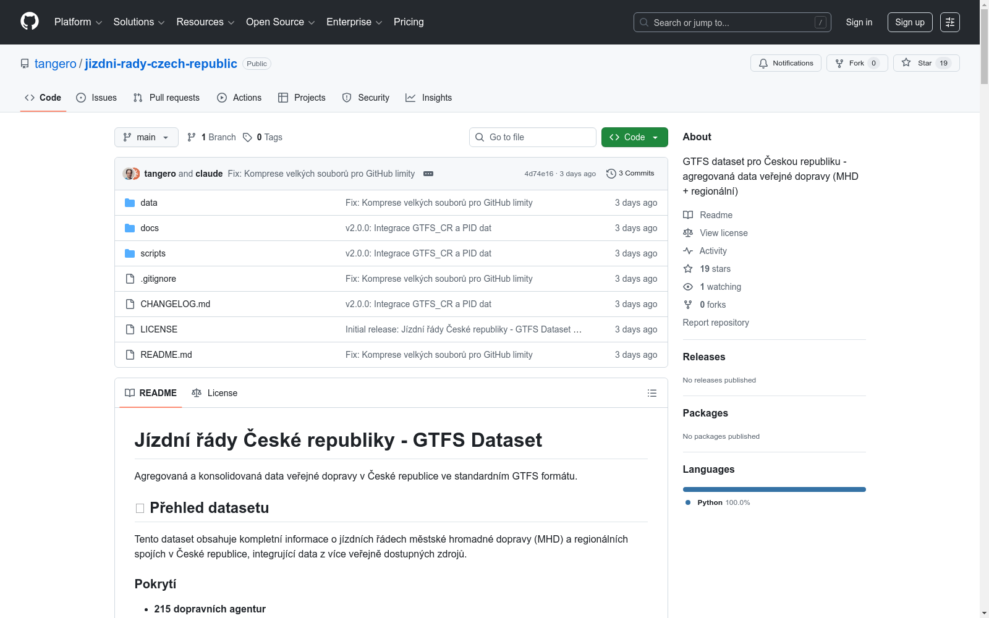Viewport: 989px width, 618px height.
Task: Open the Actions tab
Action: (x=240, y=98)
